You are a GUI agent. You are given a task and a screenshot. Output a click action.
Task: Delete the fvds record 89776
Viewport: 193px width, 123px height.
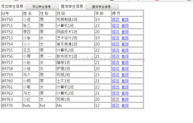pos(125,105)
